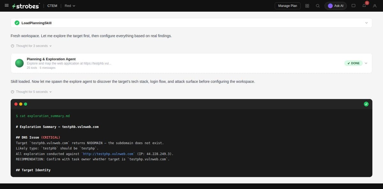Expand 'Thought for 5 seconds'

(31, 92)
